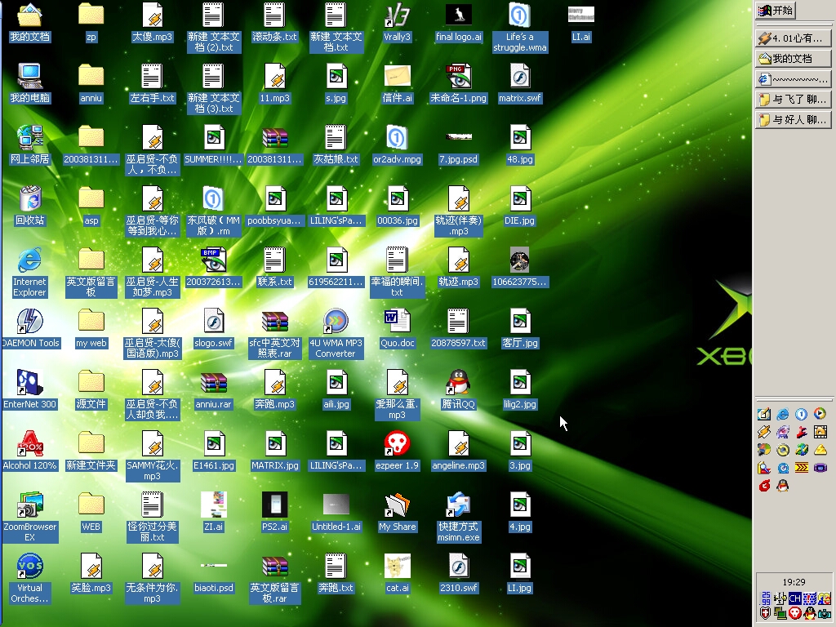This screenshot has height=627, width=836.
Task: Select the 信件.ai file
Action: [398, 83]
